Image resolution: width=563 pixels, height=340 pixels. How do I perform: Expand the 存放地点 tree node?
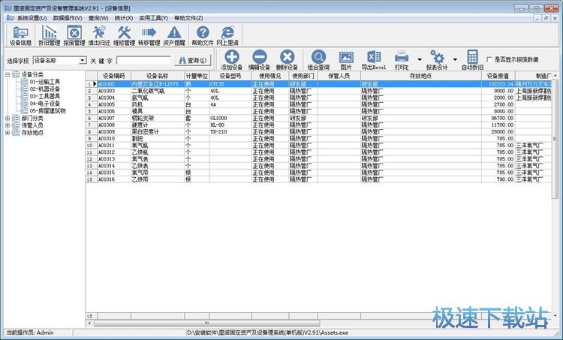(x=8, y=133)
